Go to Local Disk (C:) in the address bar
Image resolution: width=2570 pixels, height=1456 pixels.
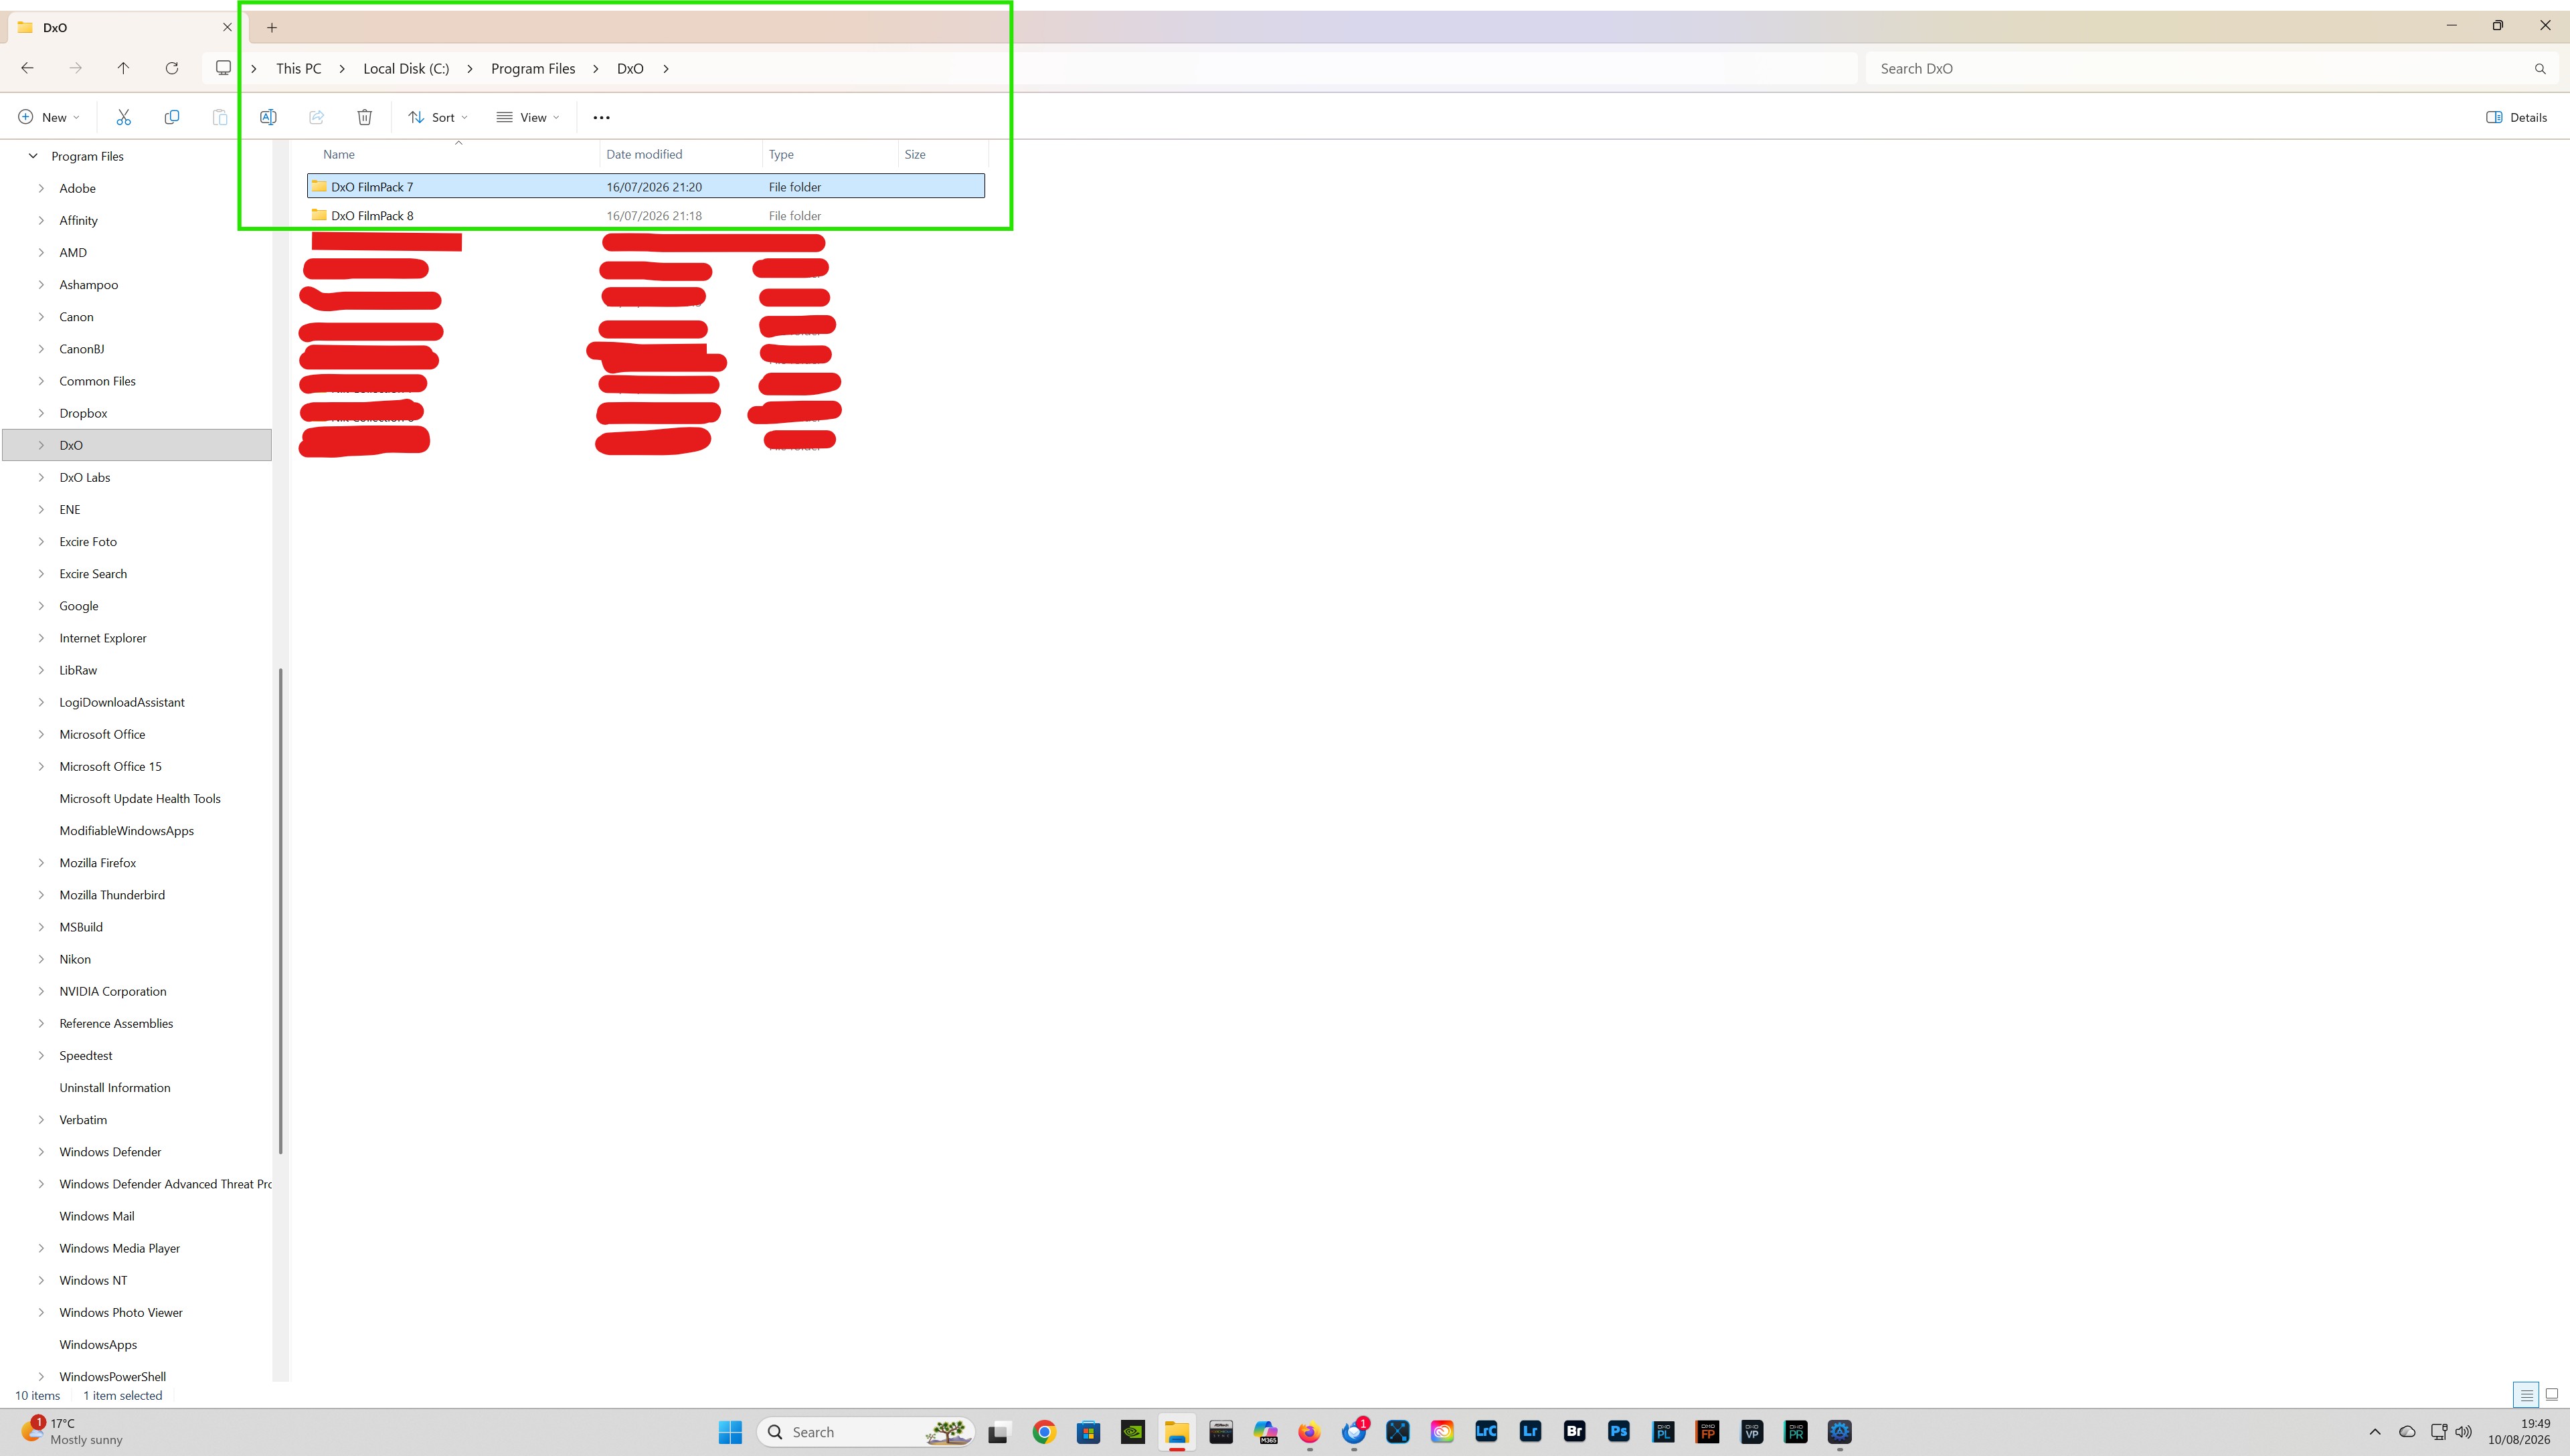(x=406, y=68)
